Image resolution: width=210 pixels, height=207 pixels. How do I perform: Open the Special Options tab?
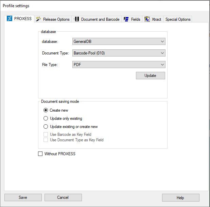coord(178,19)
